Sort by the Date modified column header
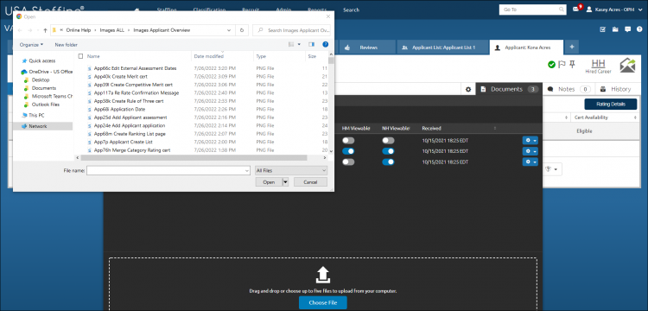Viewport: 648px width, 311px height. pyautogui.click(x=209, y=56)
